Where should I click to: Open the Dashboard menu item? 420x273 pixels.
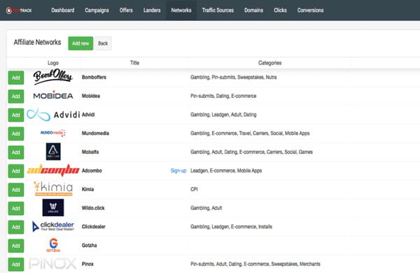click(x=63, y=10)
